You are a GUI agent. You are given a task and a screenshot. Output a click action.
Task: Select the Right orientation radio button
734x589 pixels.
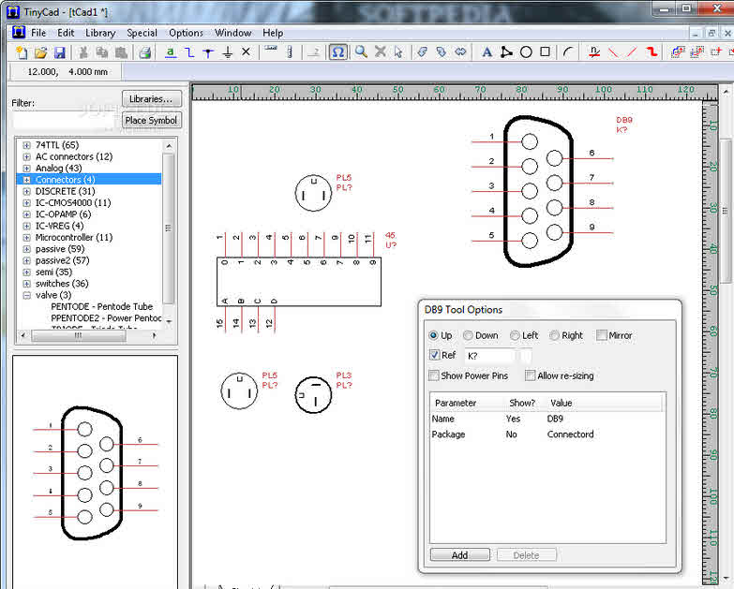coord(554,335)
